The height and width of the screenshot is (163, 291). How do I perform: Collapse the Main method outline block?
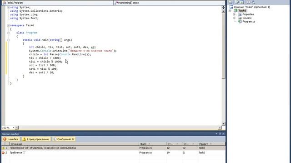tap(8, 40)
